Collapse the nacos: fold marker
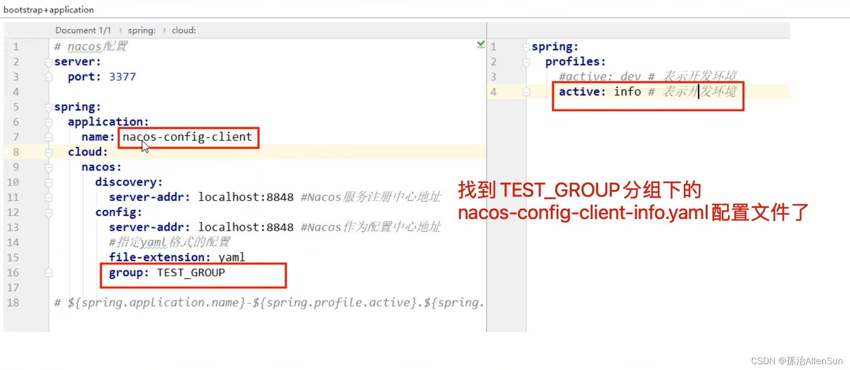850x370 pixels. (49, 167)
